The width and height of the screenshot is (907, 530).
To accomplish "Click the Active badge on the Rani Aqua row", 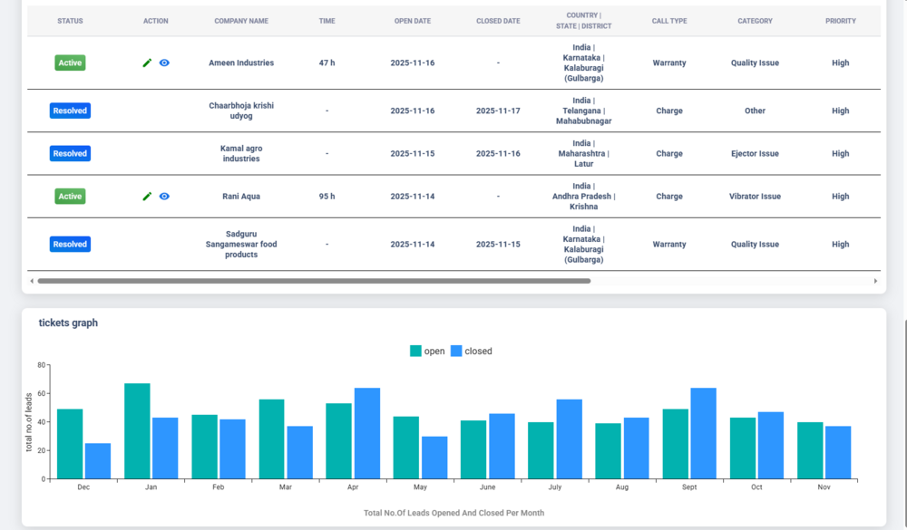I will (70, 196).
